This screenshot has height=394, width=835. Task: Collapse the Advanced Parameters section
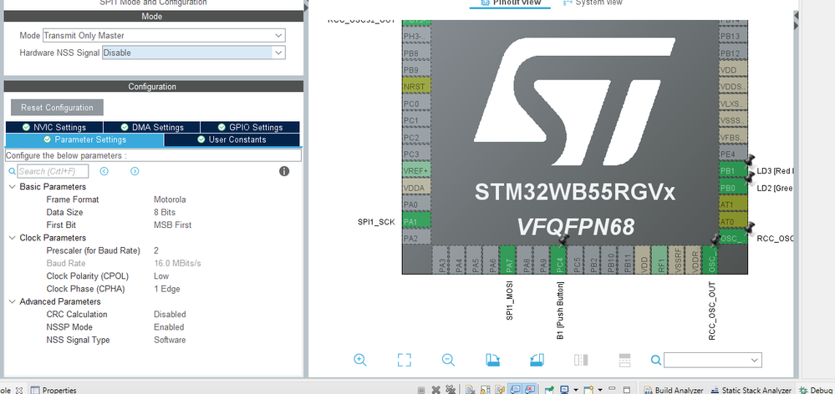12,301
